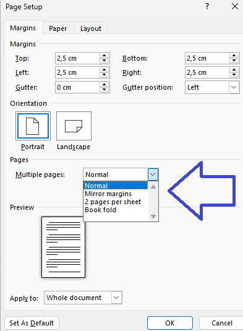243x331 pixels.
Task: Choose Mirror margins option
Action: click(x=116, y=194)
